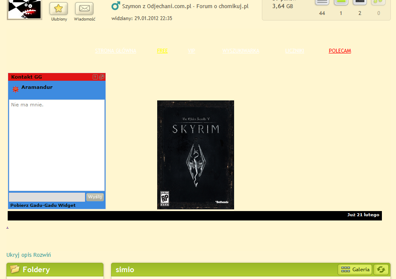Viewport: 396px width, 279px height.
Task: Click the folder icon in Foldery header
Action: tap(15, 269)
